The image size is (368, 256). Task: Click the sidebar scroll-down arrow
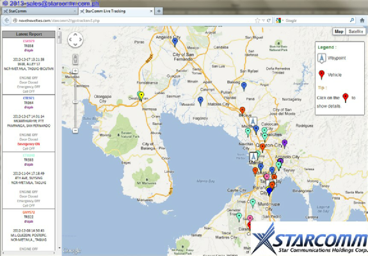tap(59, 248)
